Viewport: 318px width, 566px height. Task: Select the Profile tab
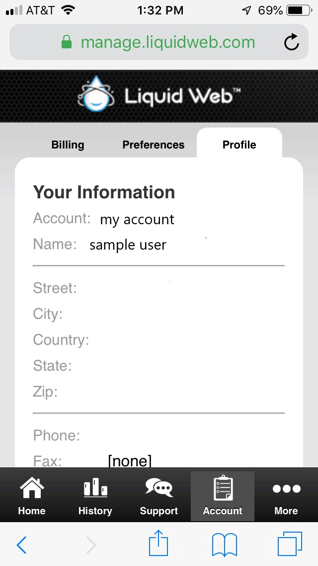(239, 144)
